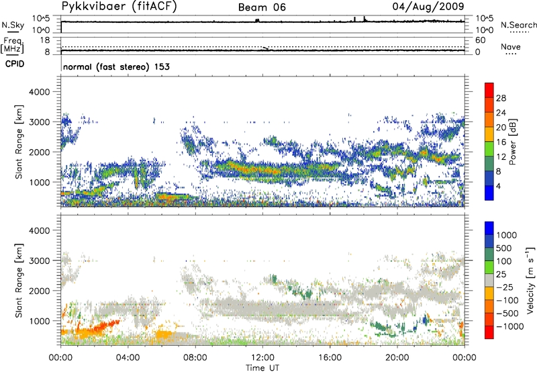Click the 3000 label on power panel axis
Image resolution: width=537 pixels, height=372 pixels.
[40, 122]
